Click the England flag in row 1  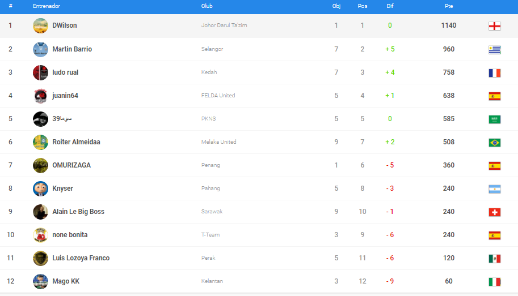click(494, 26)
